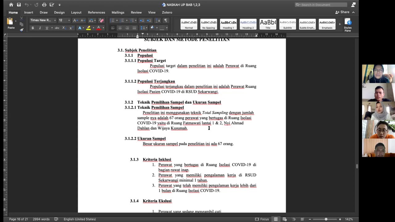Click the Search in Document field
395x222 pixels.
point(321,5)
